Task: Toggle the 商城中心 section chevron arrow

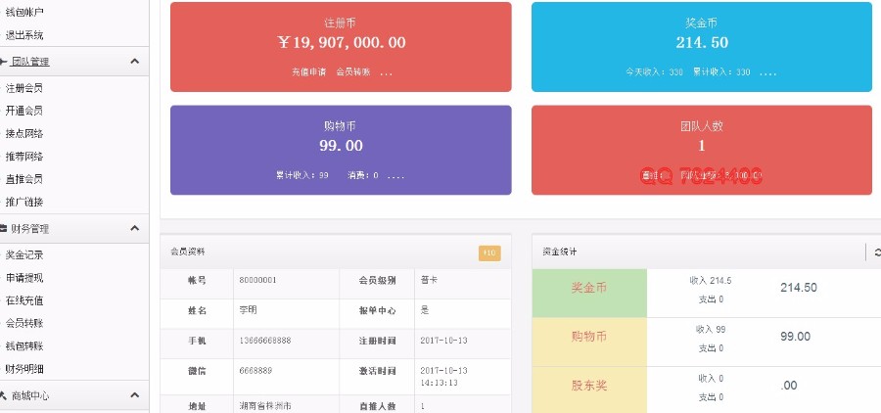Action: 134,395
